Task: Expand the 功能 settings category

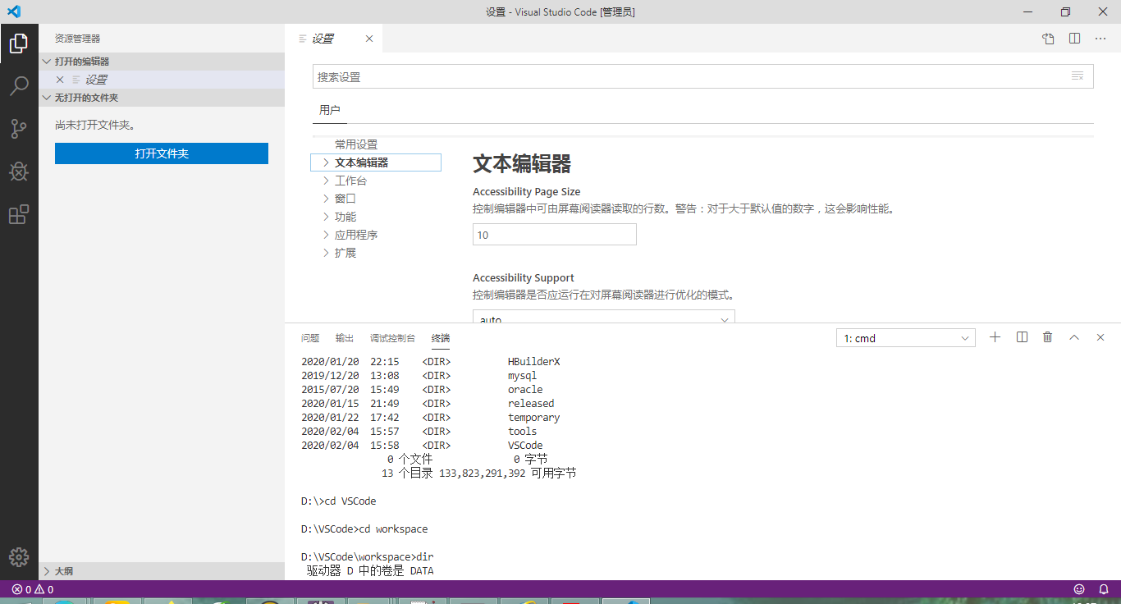Action: coord(326,217)
